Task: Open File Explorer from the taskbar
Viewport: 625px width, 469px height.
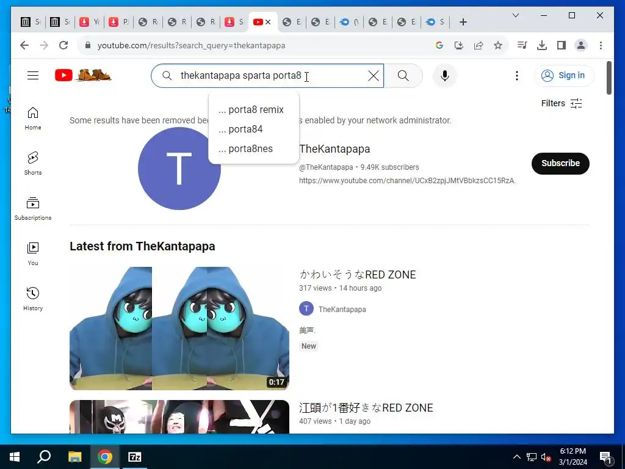Action: (x=74, y=457)
